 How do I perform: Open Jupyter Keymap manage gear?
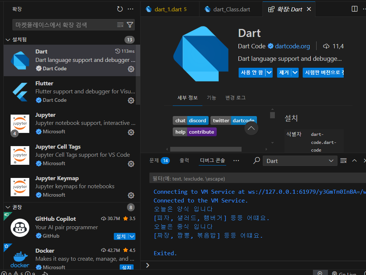(131, 195)
